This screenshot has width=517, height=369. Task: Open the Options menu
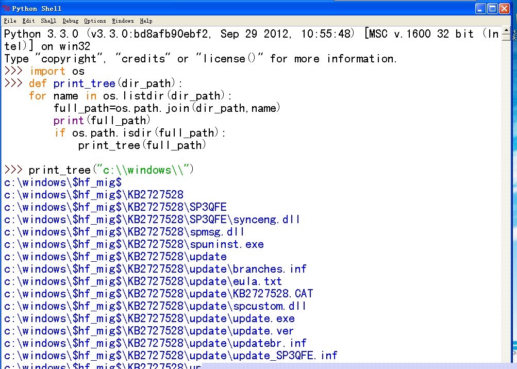point(94,21)
